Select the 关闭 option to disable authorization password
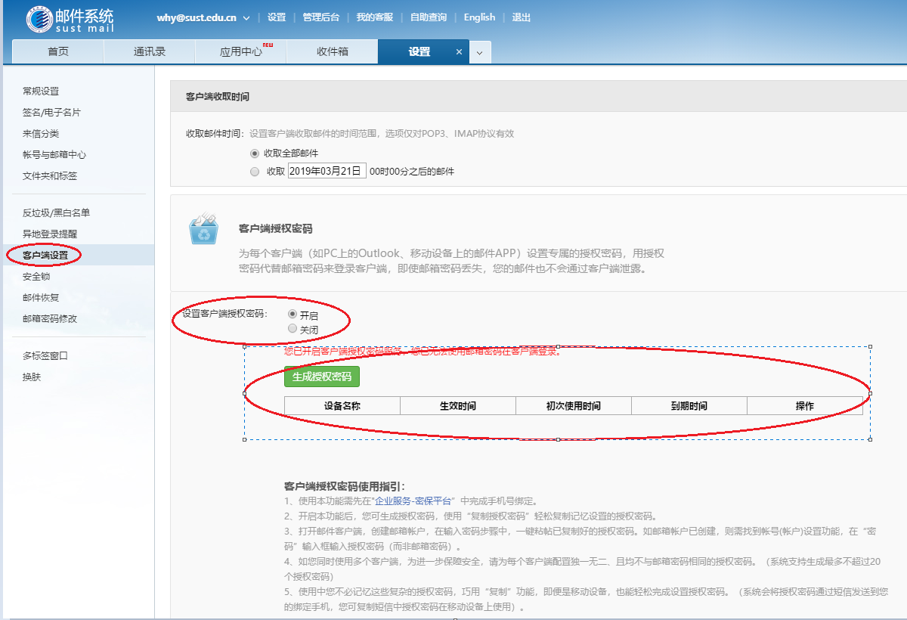The height and width of the screenshot is (620, 907). [292, 328]
